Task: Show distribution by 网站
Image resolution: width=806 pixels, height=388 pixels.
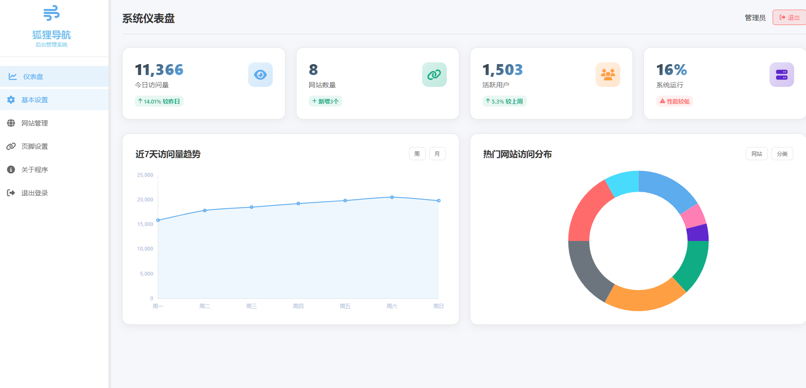Action: [756, 154]
